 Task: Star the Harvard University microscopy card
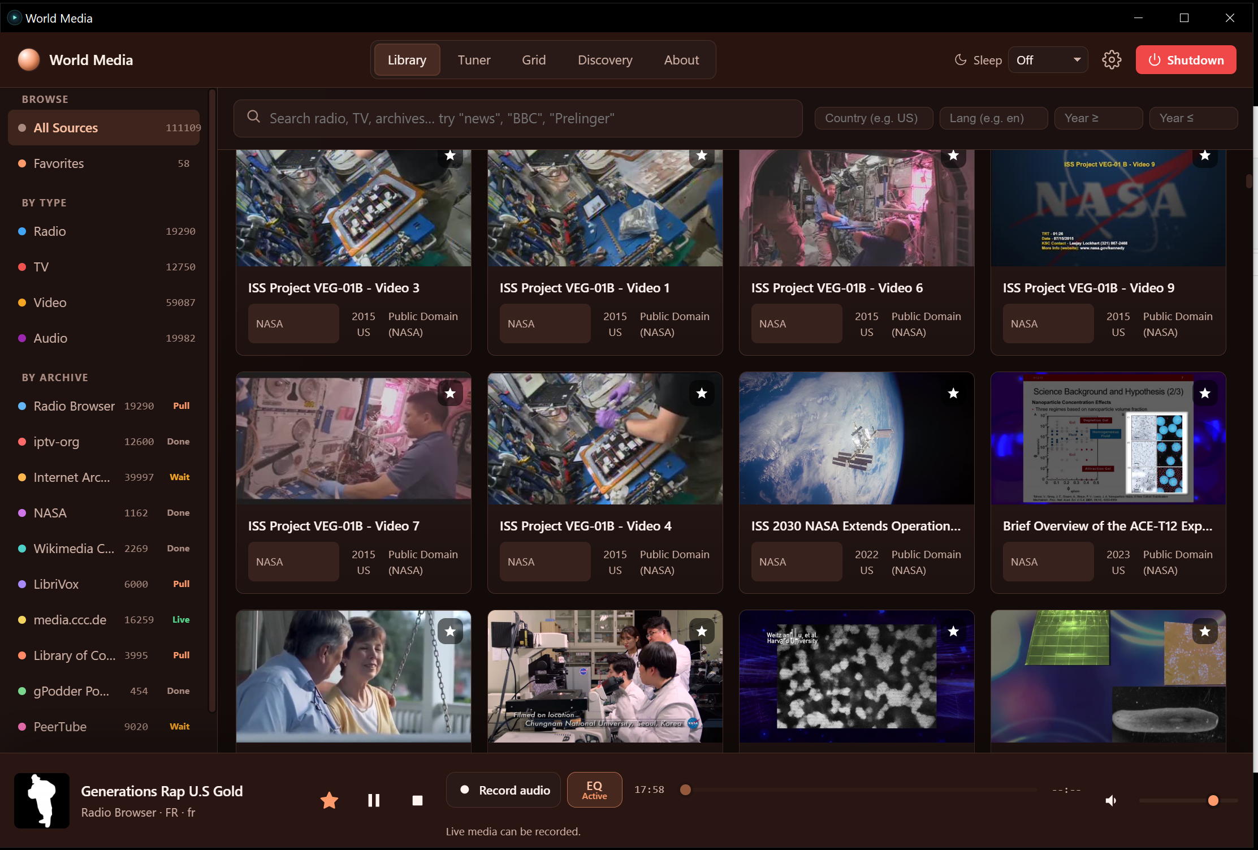click(x=953, y=631)
